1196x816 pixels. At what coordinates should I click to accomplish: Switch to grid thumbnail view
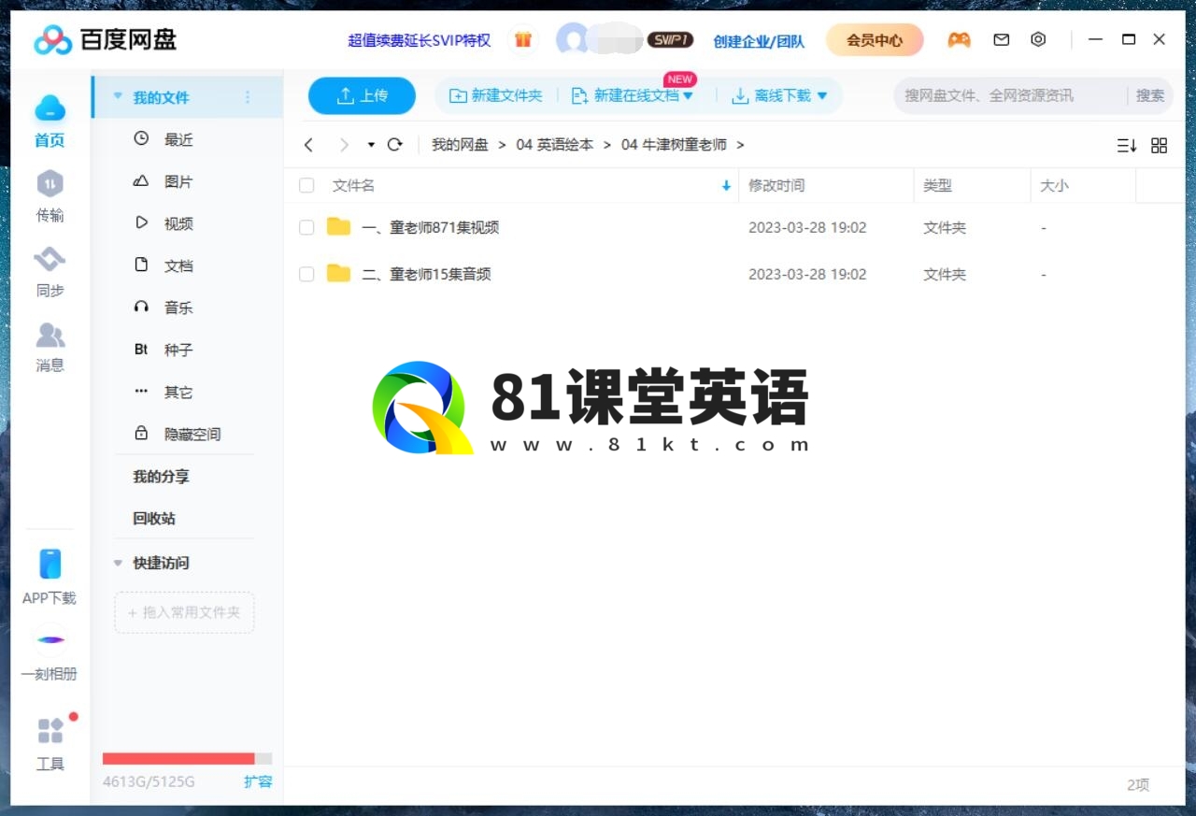point(1160,146)
